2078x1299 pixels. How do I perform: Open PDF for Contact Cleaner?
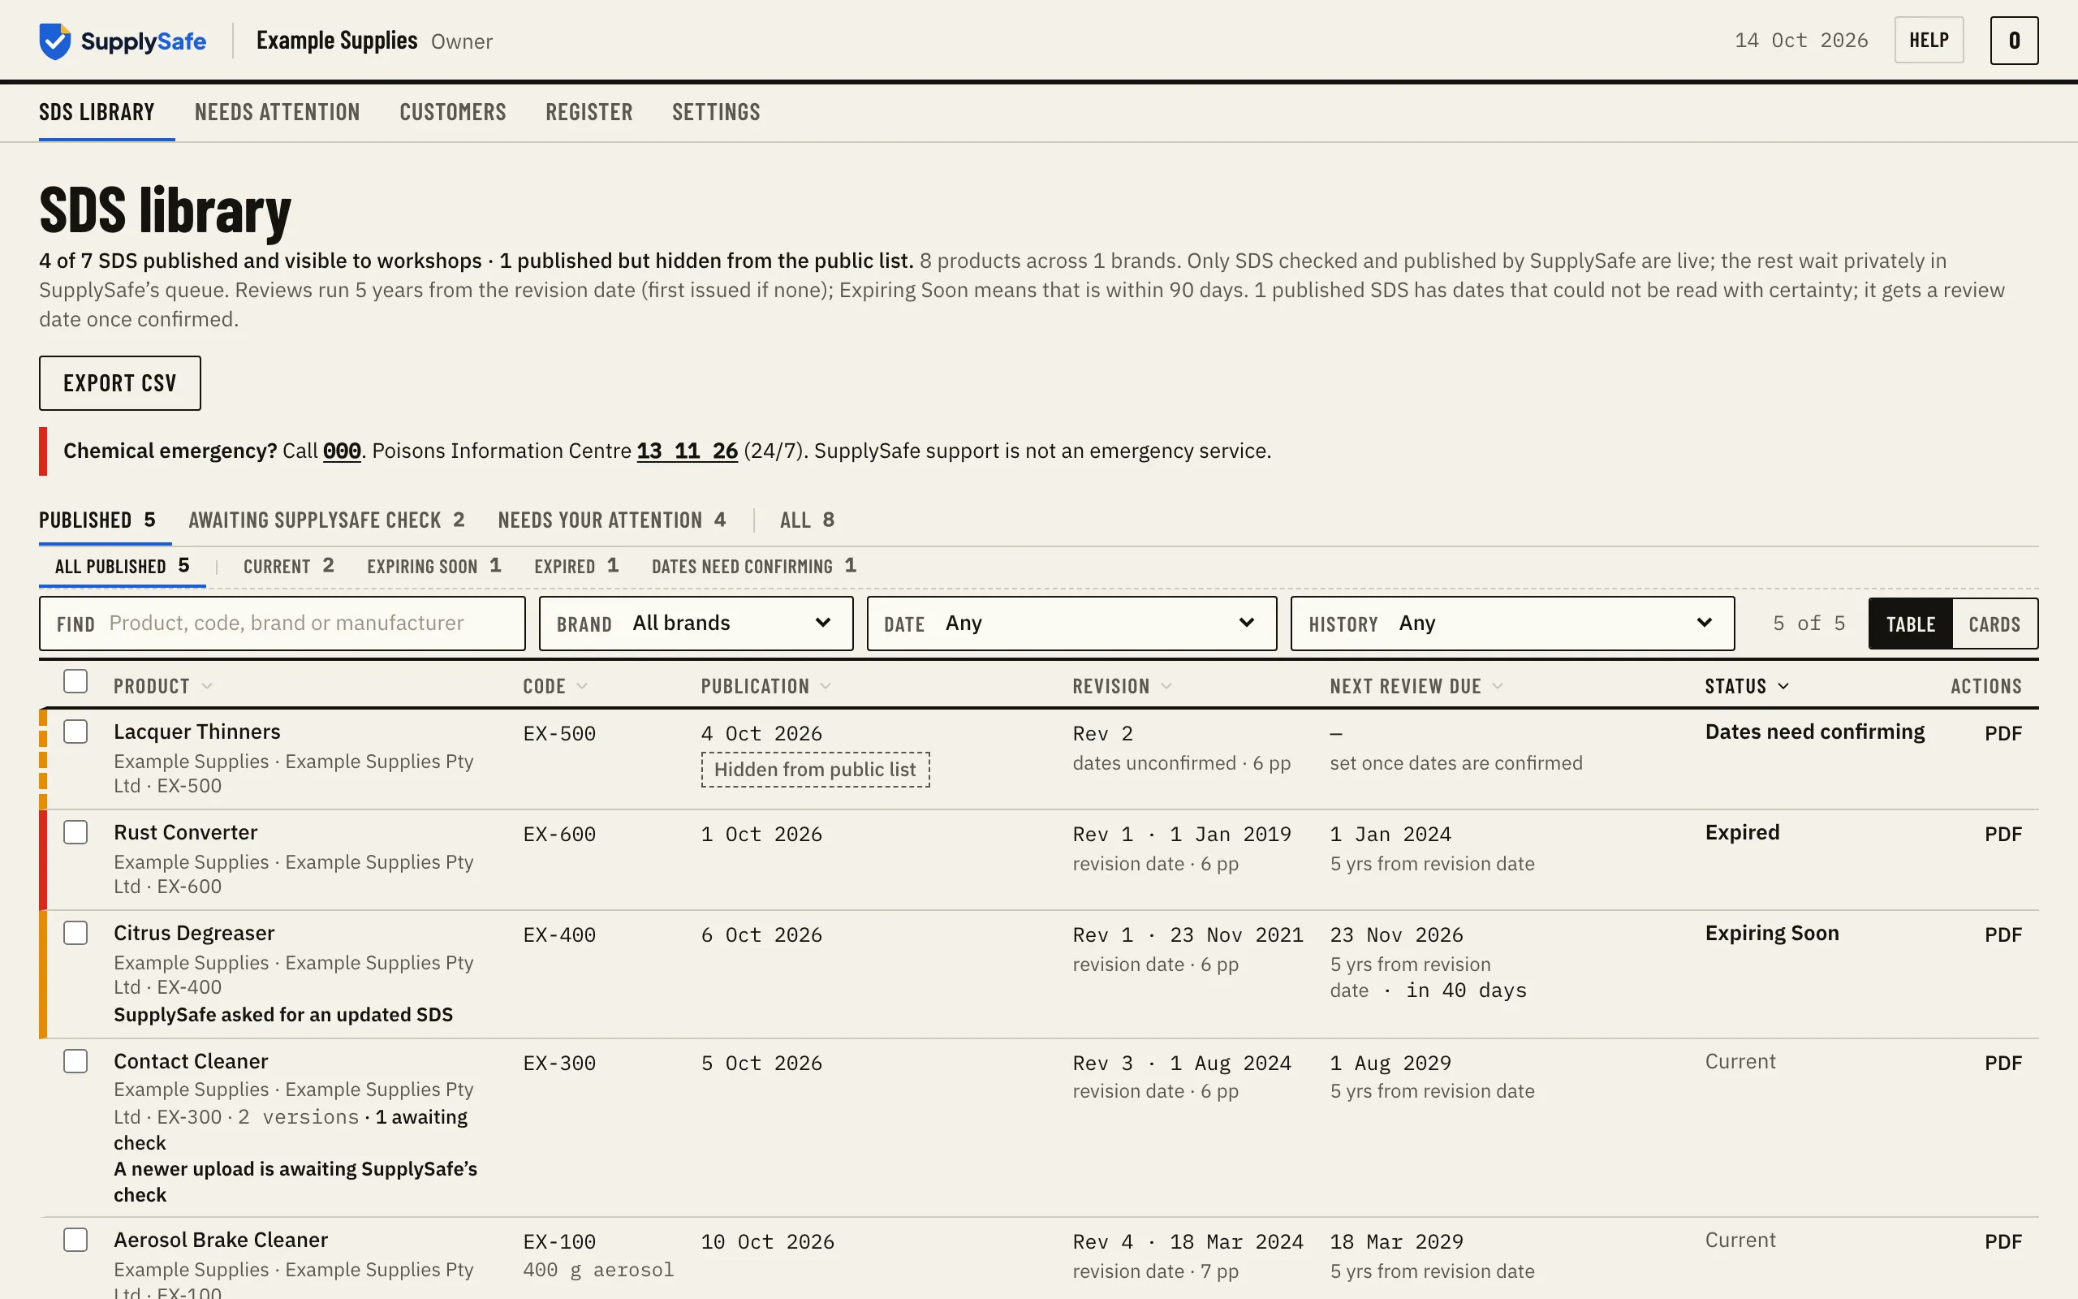[x=2003, y=1063]
